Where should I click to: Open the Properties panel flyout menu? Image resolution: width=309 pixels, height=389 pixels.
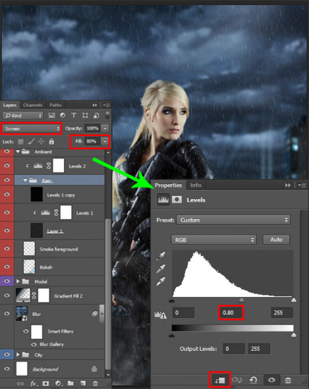303,185
